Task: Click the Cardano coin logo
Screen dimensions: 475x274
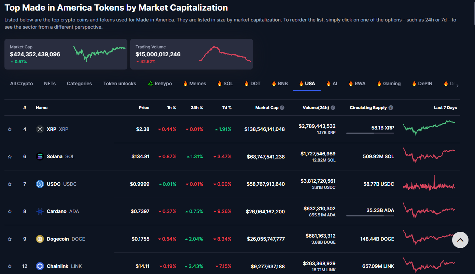Action: (40, 211)
